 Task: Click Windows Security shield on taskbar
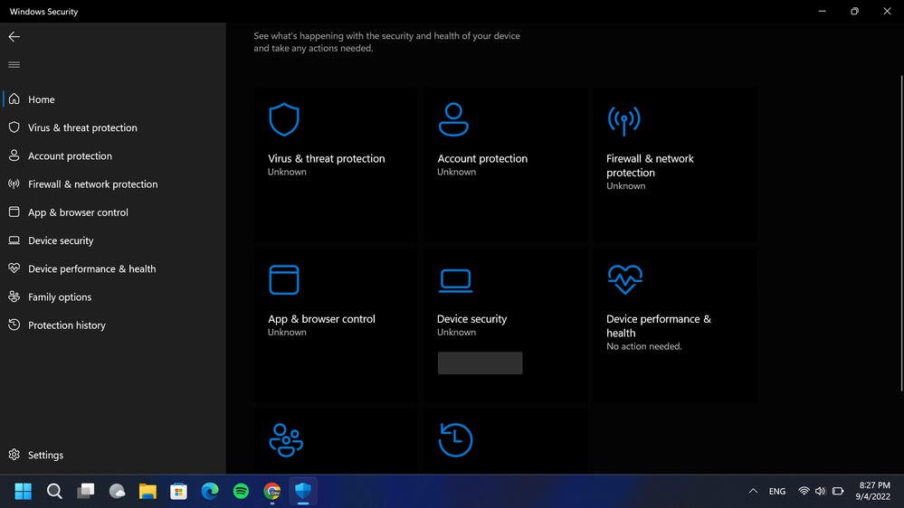(303, 492)
